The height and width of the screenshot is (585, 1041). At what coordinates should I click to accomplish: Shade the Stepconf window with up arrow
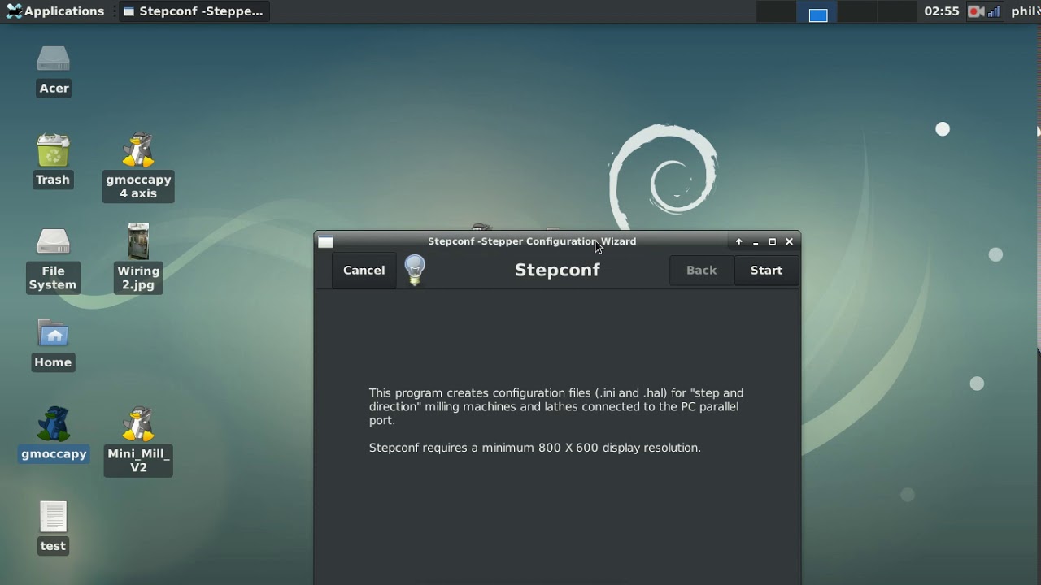click(x=738, y=241)
